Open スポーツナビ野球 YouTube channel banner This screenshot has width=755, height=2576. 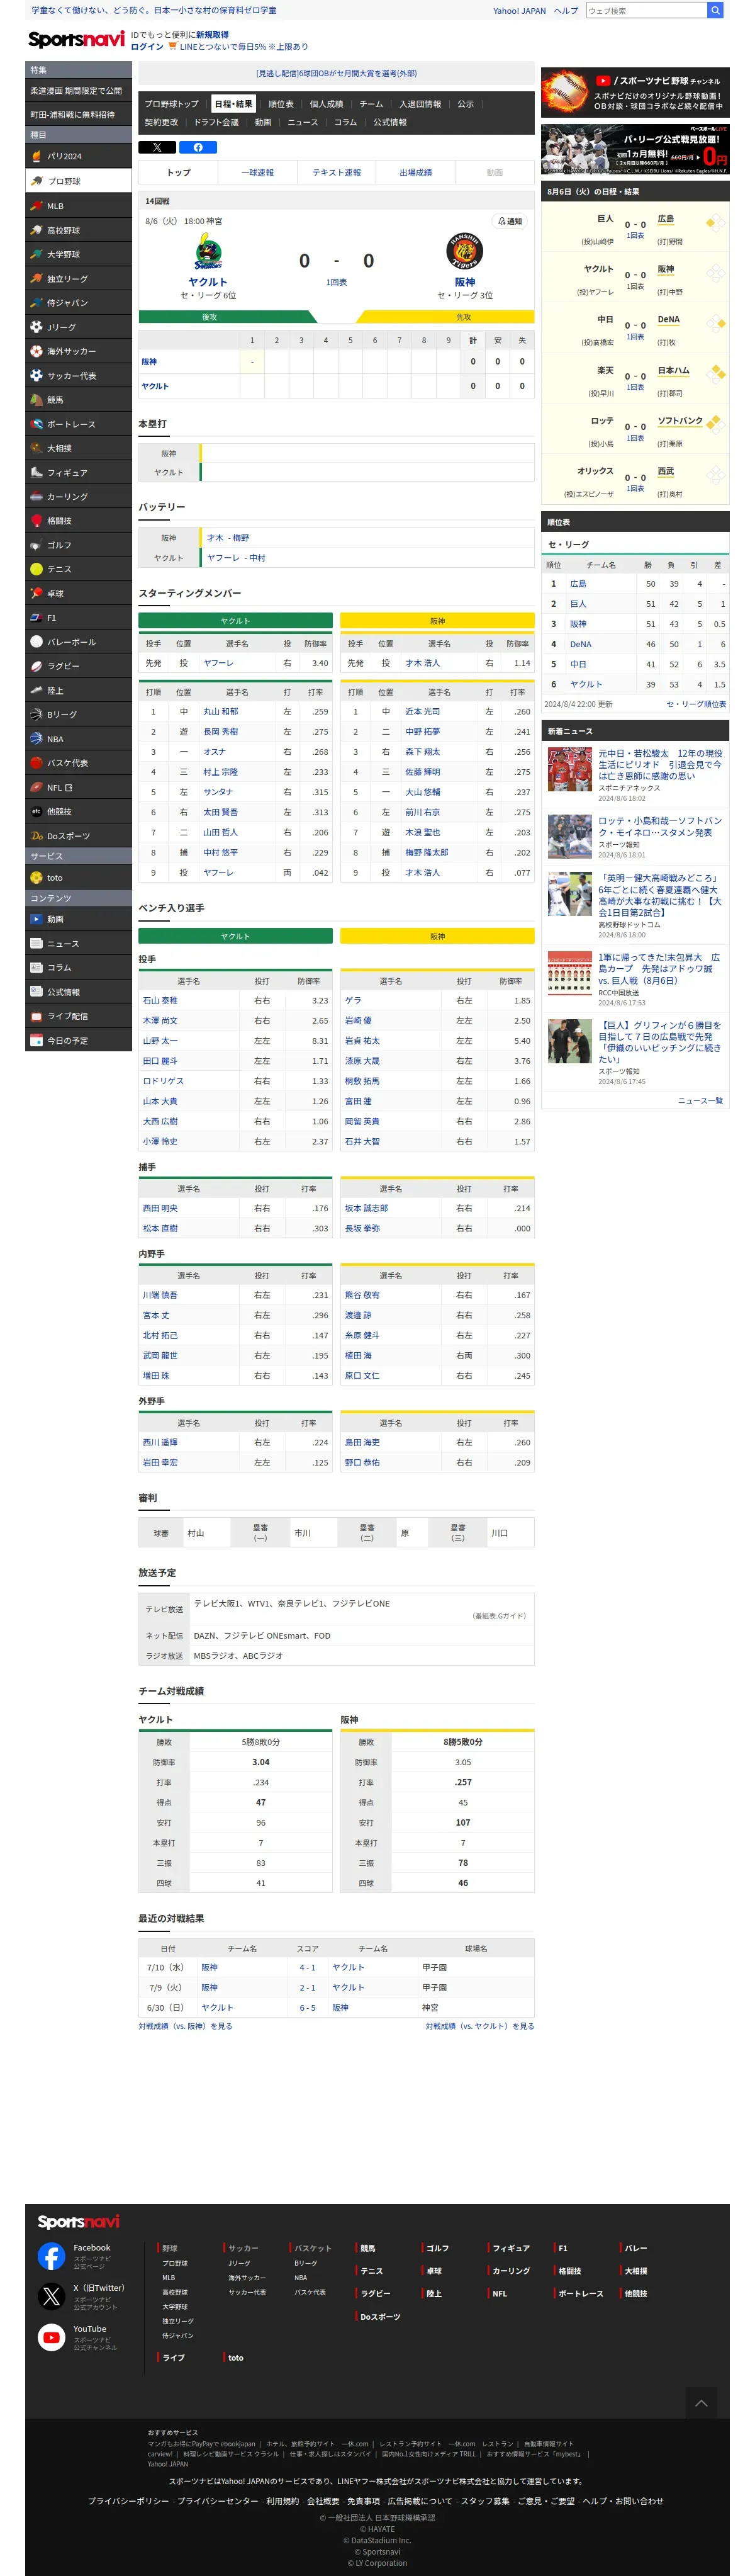point(635,93)
